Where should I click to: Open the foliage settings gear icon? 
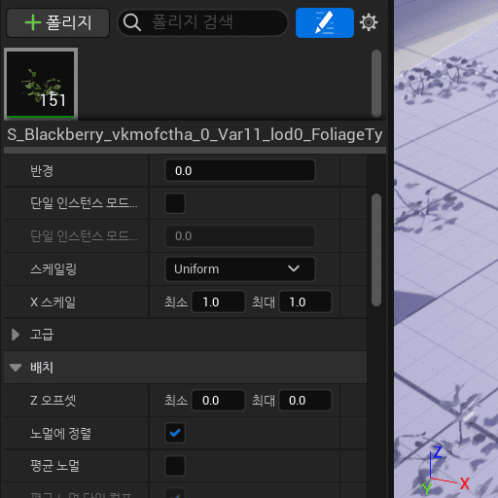point(369,22)
